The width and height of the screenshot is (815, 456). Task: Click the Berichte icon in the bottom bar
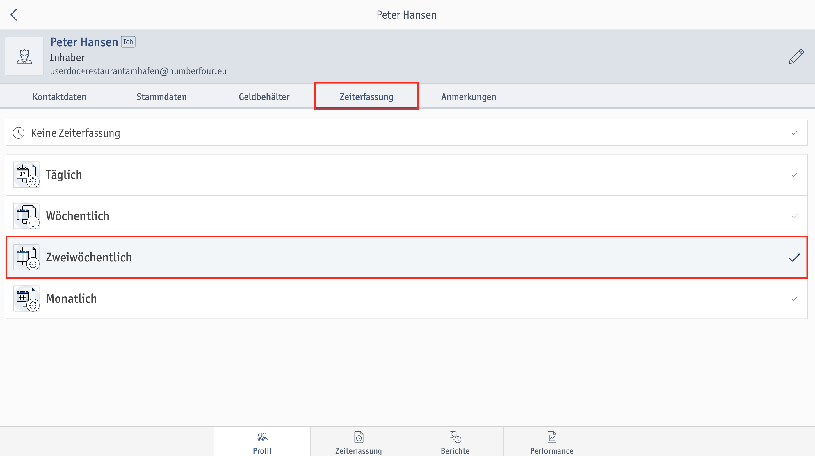tap(455, 437)
